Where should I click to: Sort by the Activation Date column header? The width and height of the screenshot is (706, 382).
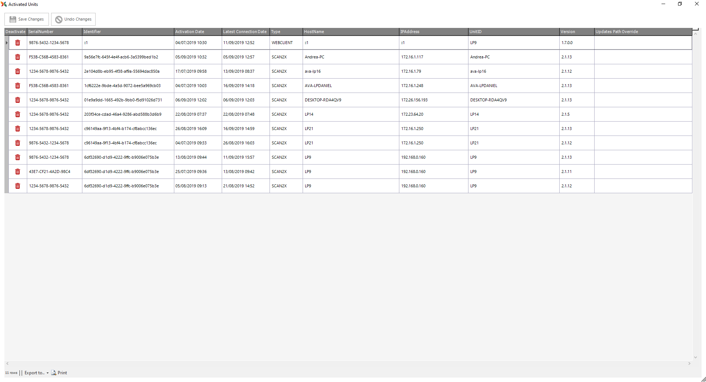(x=197, y=32)
